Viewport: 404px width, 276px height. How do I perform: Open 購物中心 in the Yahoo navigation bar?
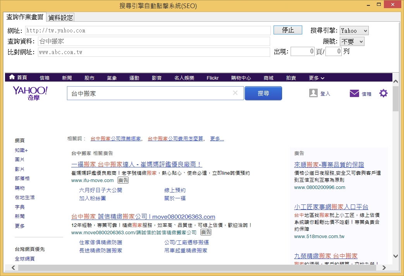(x=241, y=78)
